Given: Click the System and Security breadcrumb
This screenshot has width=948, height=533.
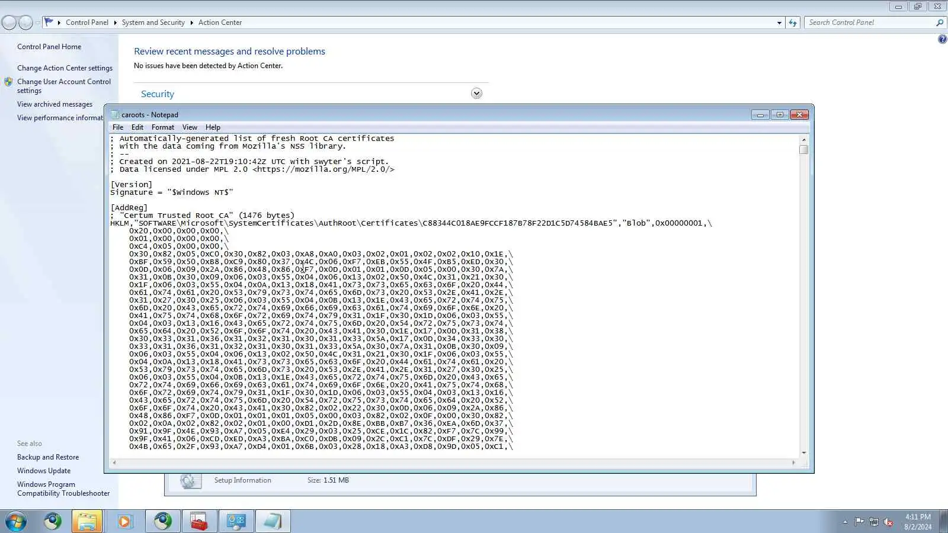Looking at the screenshot, I should pyautogui.click(x=153, y=23).
